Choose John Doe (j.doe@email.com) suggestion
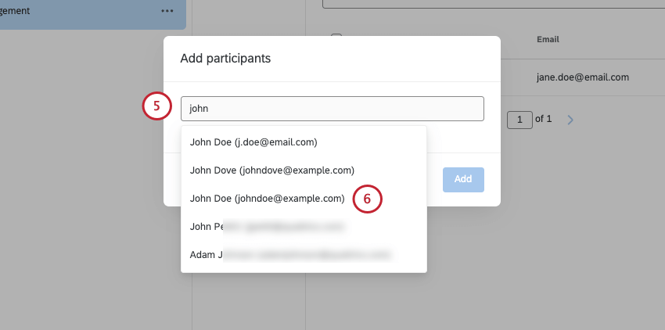Screen dimensions: 665x330 click(x=253, y=142)
